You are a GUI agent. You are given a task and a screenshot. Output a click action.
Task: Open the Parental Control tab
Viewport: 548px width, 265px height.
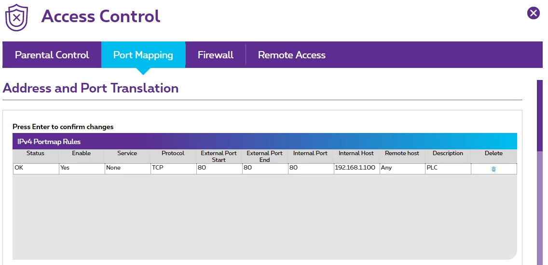(52, 55)
